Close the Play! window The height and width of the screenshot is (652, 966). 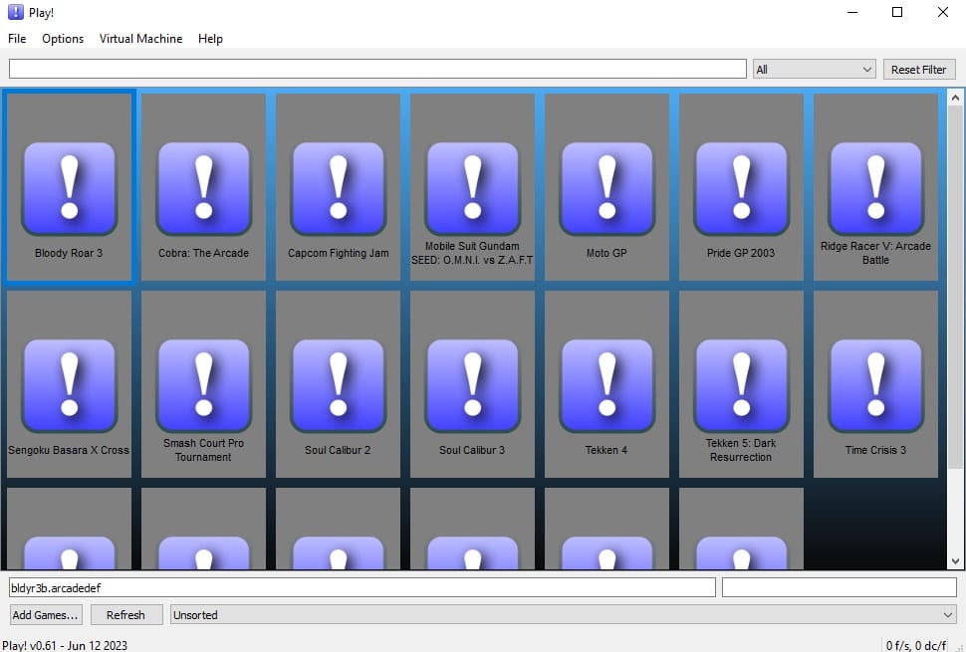coord(942,12)
